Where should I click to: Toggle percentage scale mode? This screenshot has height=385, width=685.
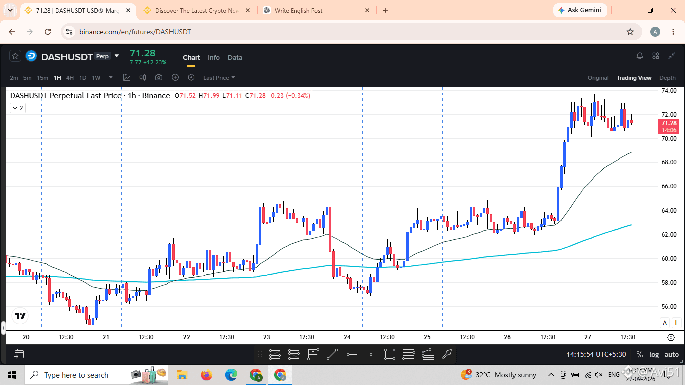[x=640, y=354]
